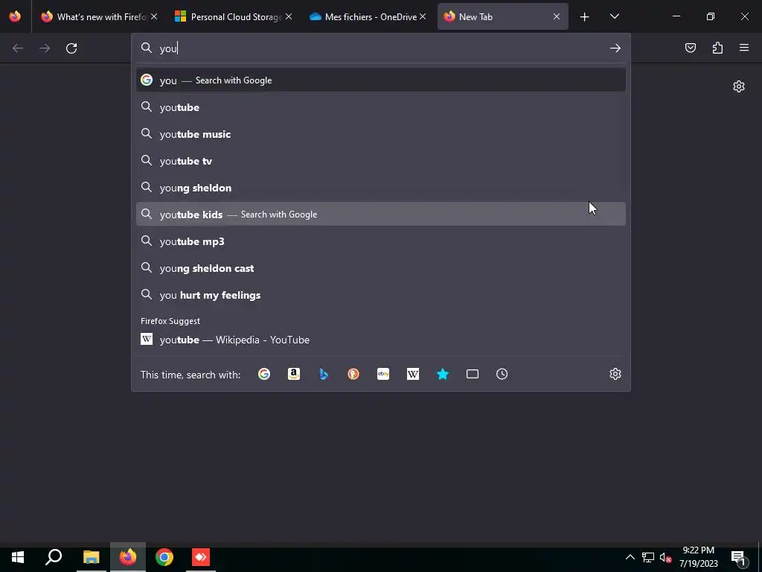Switch to Personal Cloud Storage tab
The image size is (762, 572).
[x=233, y=16]
